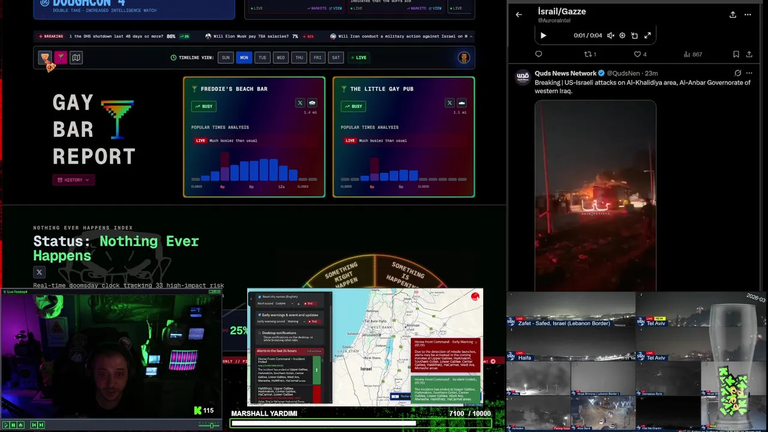Click the 7100 / 10000 progress bar
This screenshot has width=768, height=432.
click(361, 423)
